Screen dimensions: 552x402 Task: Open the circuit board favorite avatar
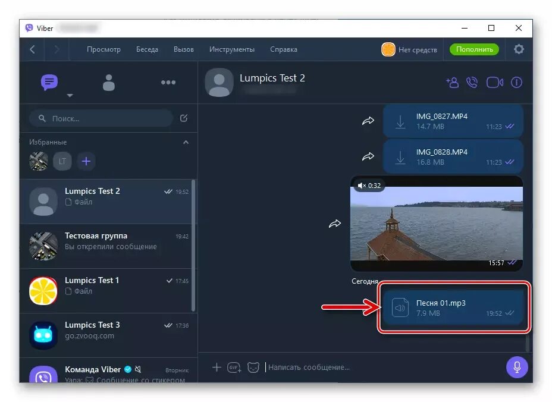(x=39, y=161)
